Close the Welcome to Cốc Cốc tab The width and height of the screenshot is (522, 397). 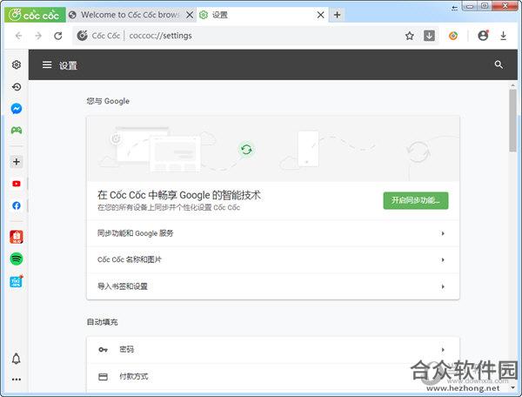(190, 15)
